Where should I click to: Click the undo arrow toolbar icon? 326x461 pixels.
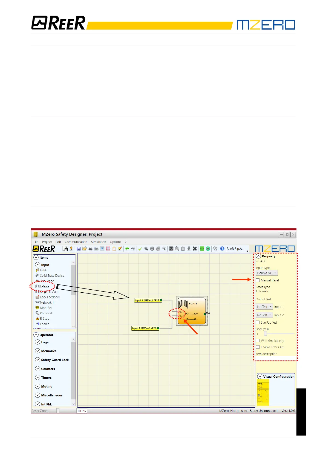(x=127, y=249)
